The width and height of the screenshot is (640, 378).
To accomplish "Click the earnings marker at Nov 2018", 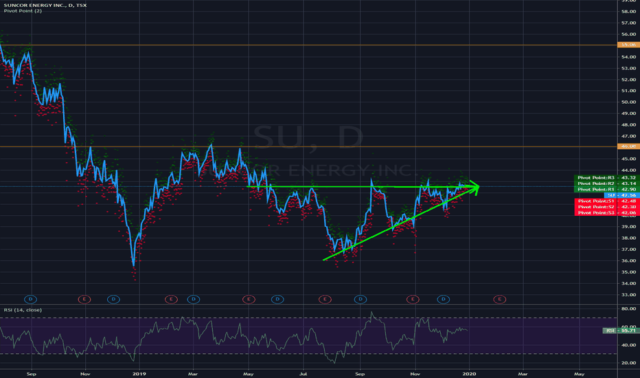I will pos(84,300).
